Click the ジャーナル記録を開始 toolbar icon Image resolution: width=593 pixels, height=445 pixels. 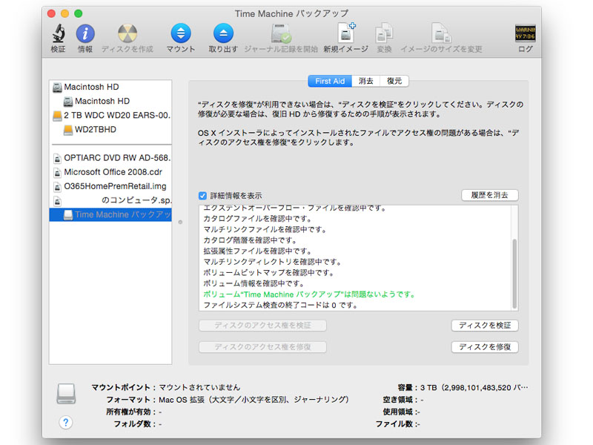click(x=281, y=33)
